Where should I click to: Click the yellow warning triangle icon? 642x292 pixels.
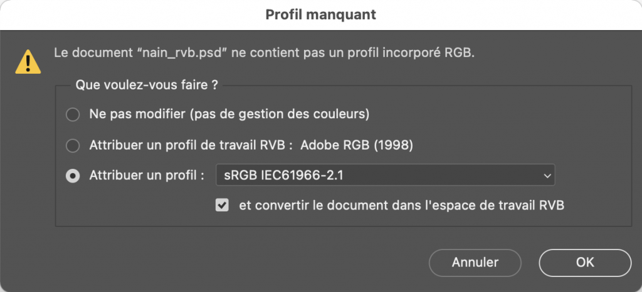28,61
